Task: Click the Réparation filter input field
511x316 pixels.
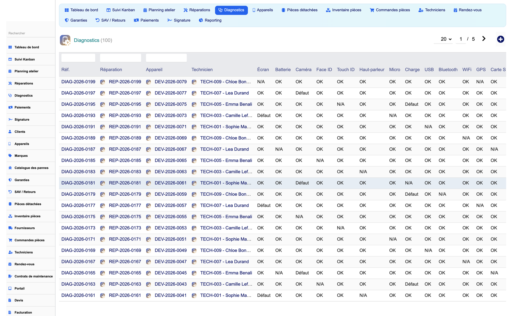Action: coord(121,58)
